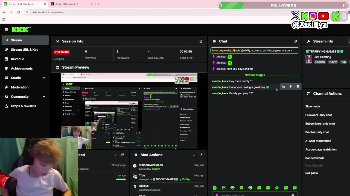350x196 pixels.
Task: Pop out the Chat panel
Action: [x=295, y=41]
